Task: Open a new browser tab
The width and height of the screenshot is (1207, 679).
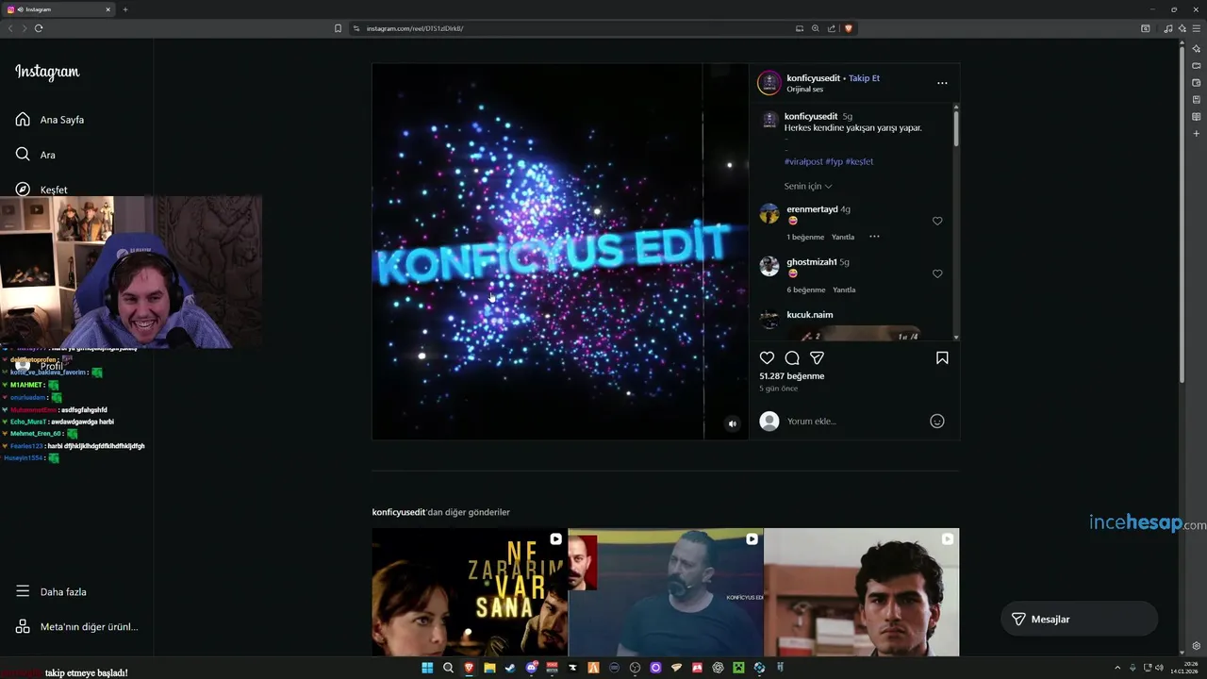Action: [x=125, y=9]
